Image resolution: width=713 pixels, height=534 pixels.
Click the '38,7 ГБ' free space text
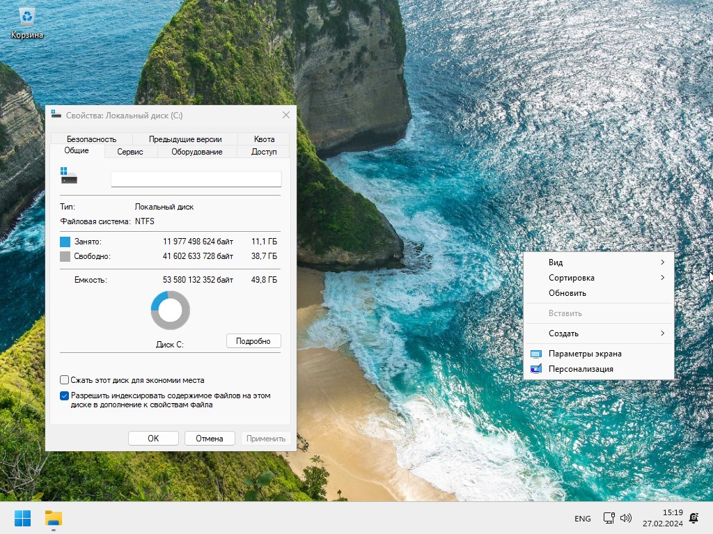tap(264, 256)
